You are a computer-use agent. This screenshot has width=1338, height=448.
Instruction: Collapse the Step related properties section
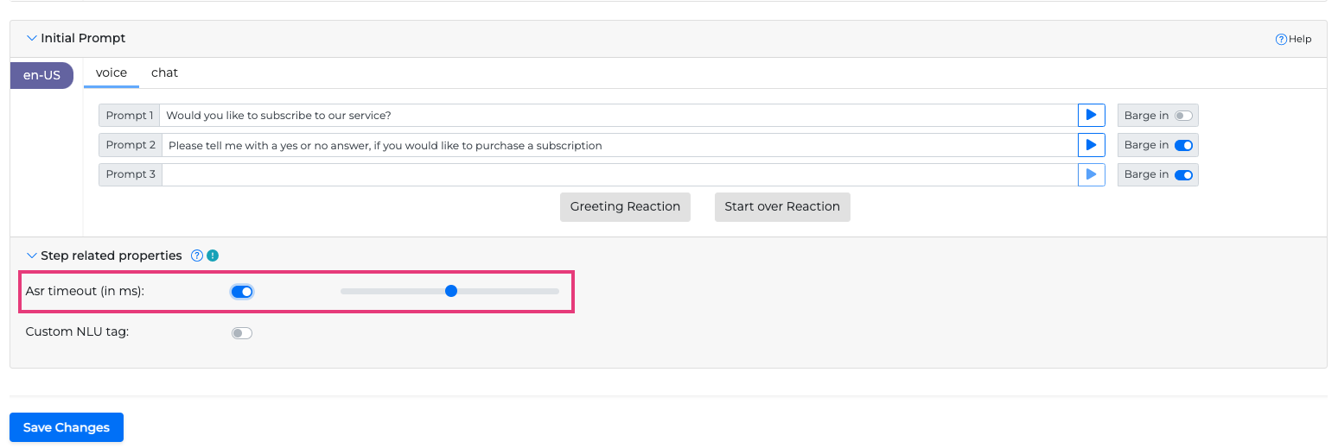tap(32, 256)
